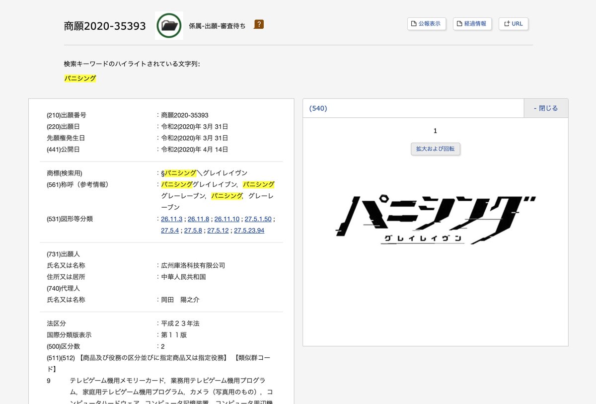Click the 拡大および回転 enlarge button
The image size is (596, 404).
435,149
